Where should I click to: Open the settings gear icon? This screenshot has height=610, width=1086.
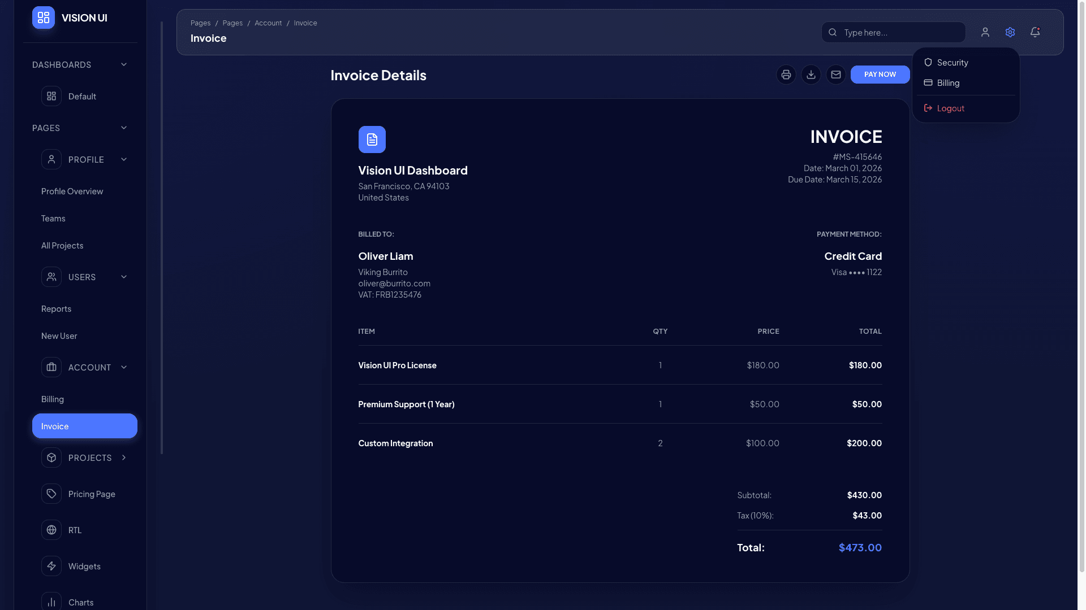tap(1010, 32)
